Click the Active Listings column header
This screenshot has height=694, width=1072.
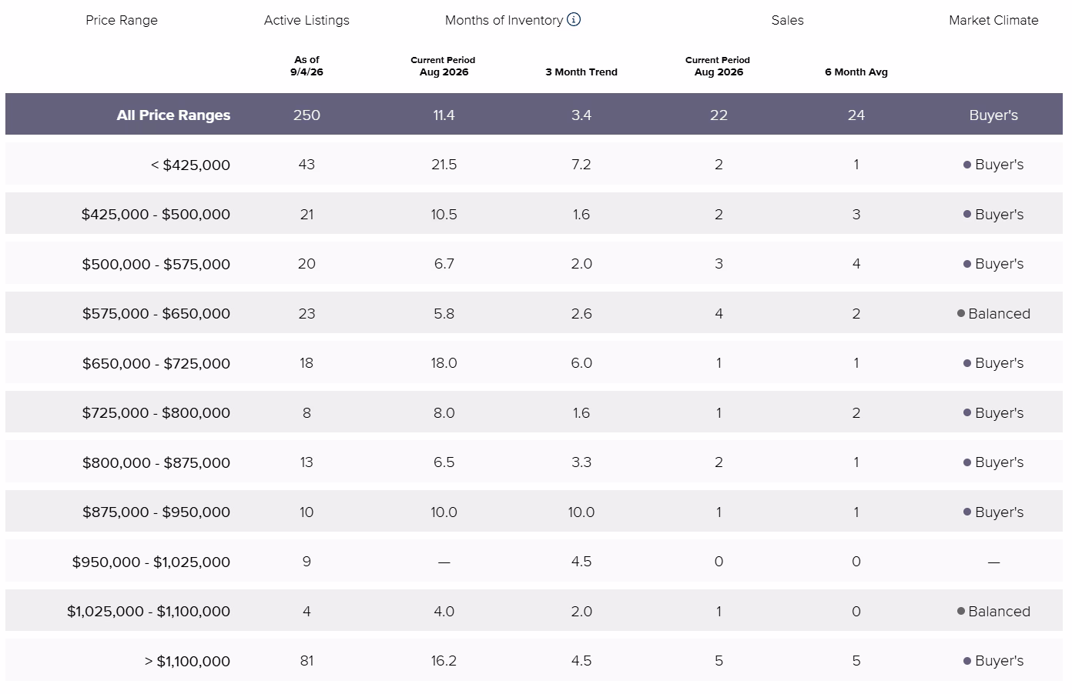point(307,20)
